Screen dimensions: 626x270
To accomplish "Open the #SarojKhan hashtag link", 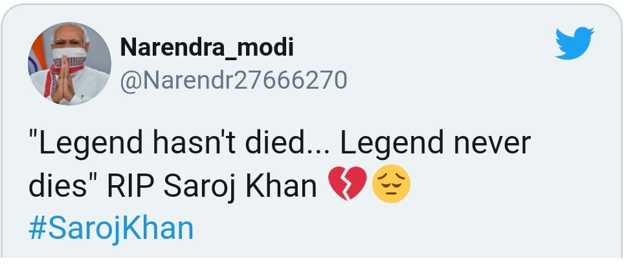I will click(x=111, y=229).
